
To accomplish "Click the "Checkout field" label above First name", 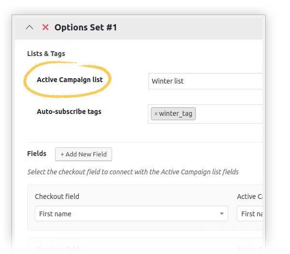I will 57,197.
